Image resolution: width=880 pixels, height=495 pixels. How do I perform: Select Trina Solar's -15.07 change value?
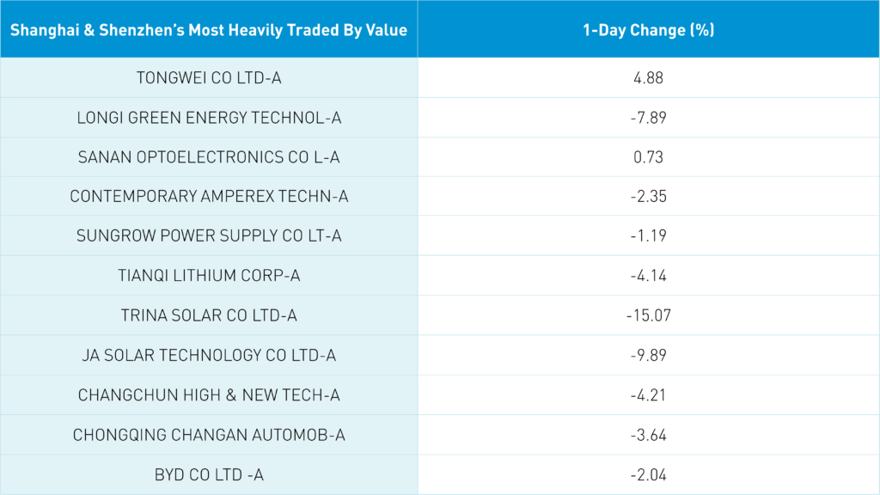tap(649, 315)
